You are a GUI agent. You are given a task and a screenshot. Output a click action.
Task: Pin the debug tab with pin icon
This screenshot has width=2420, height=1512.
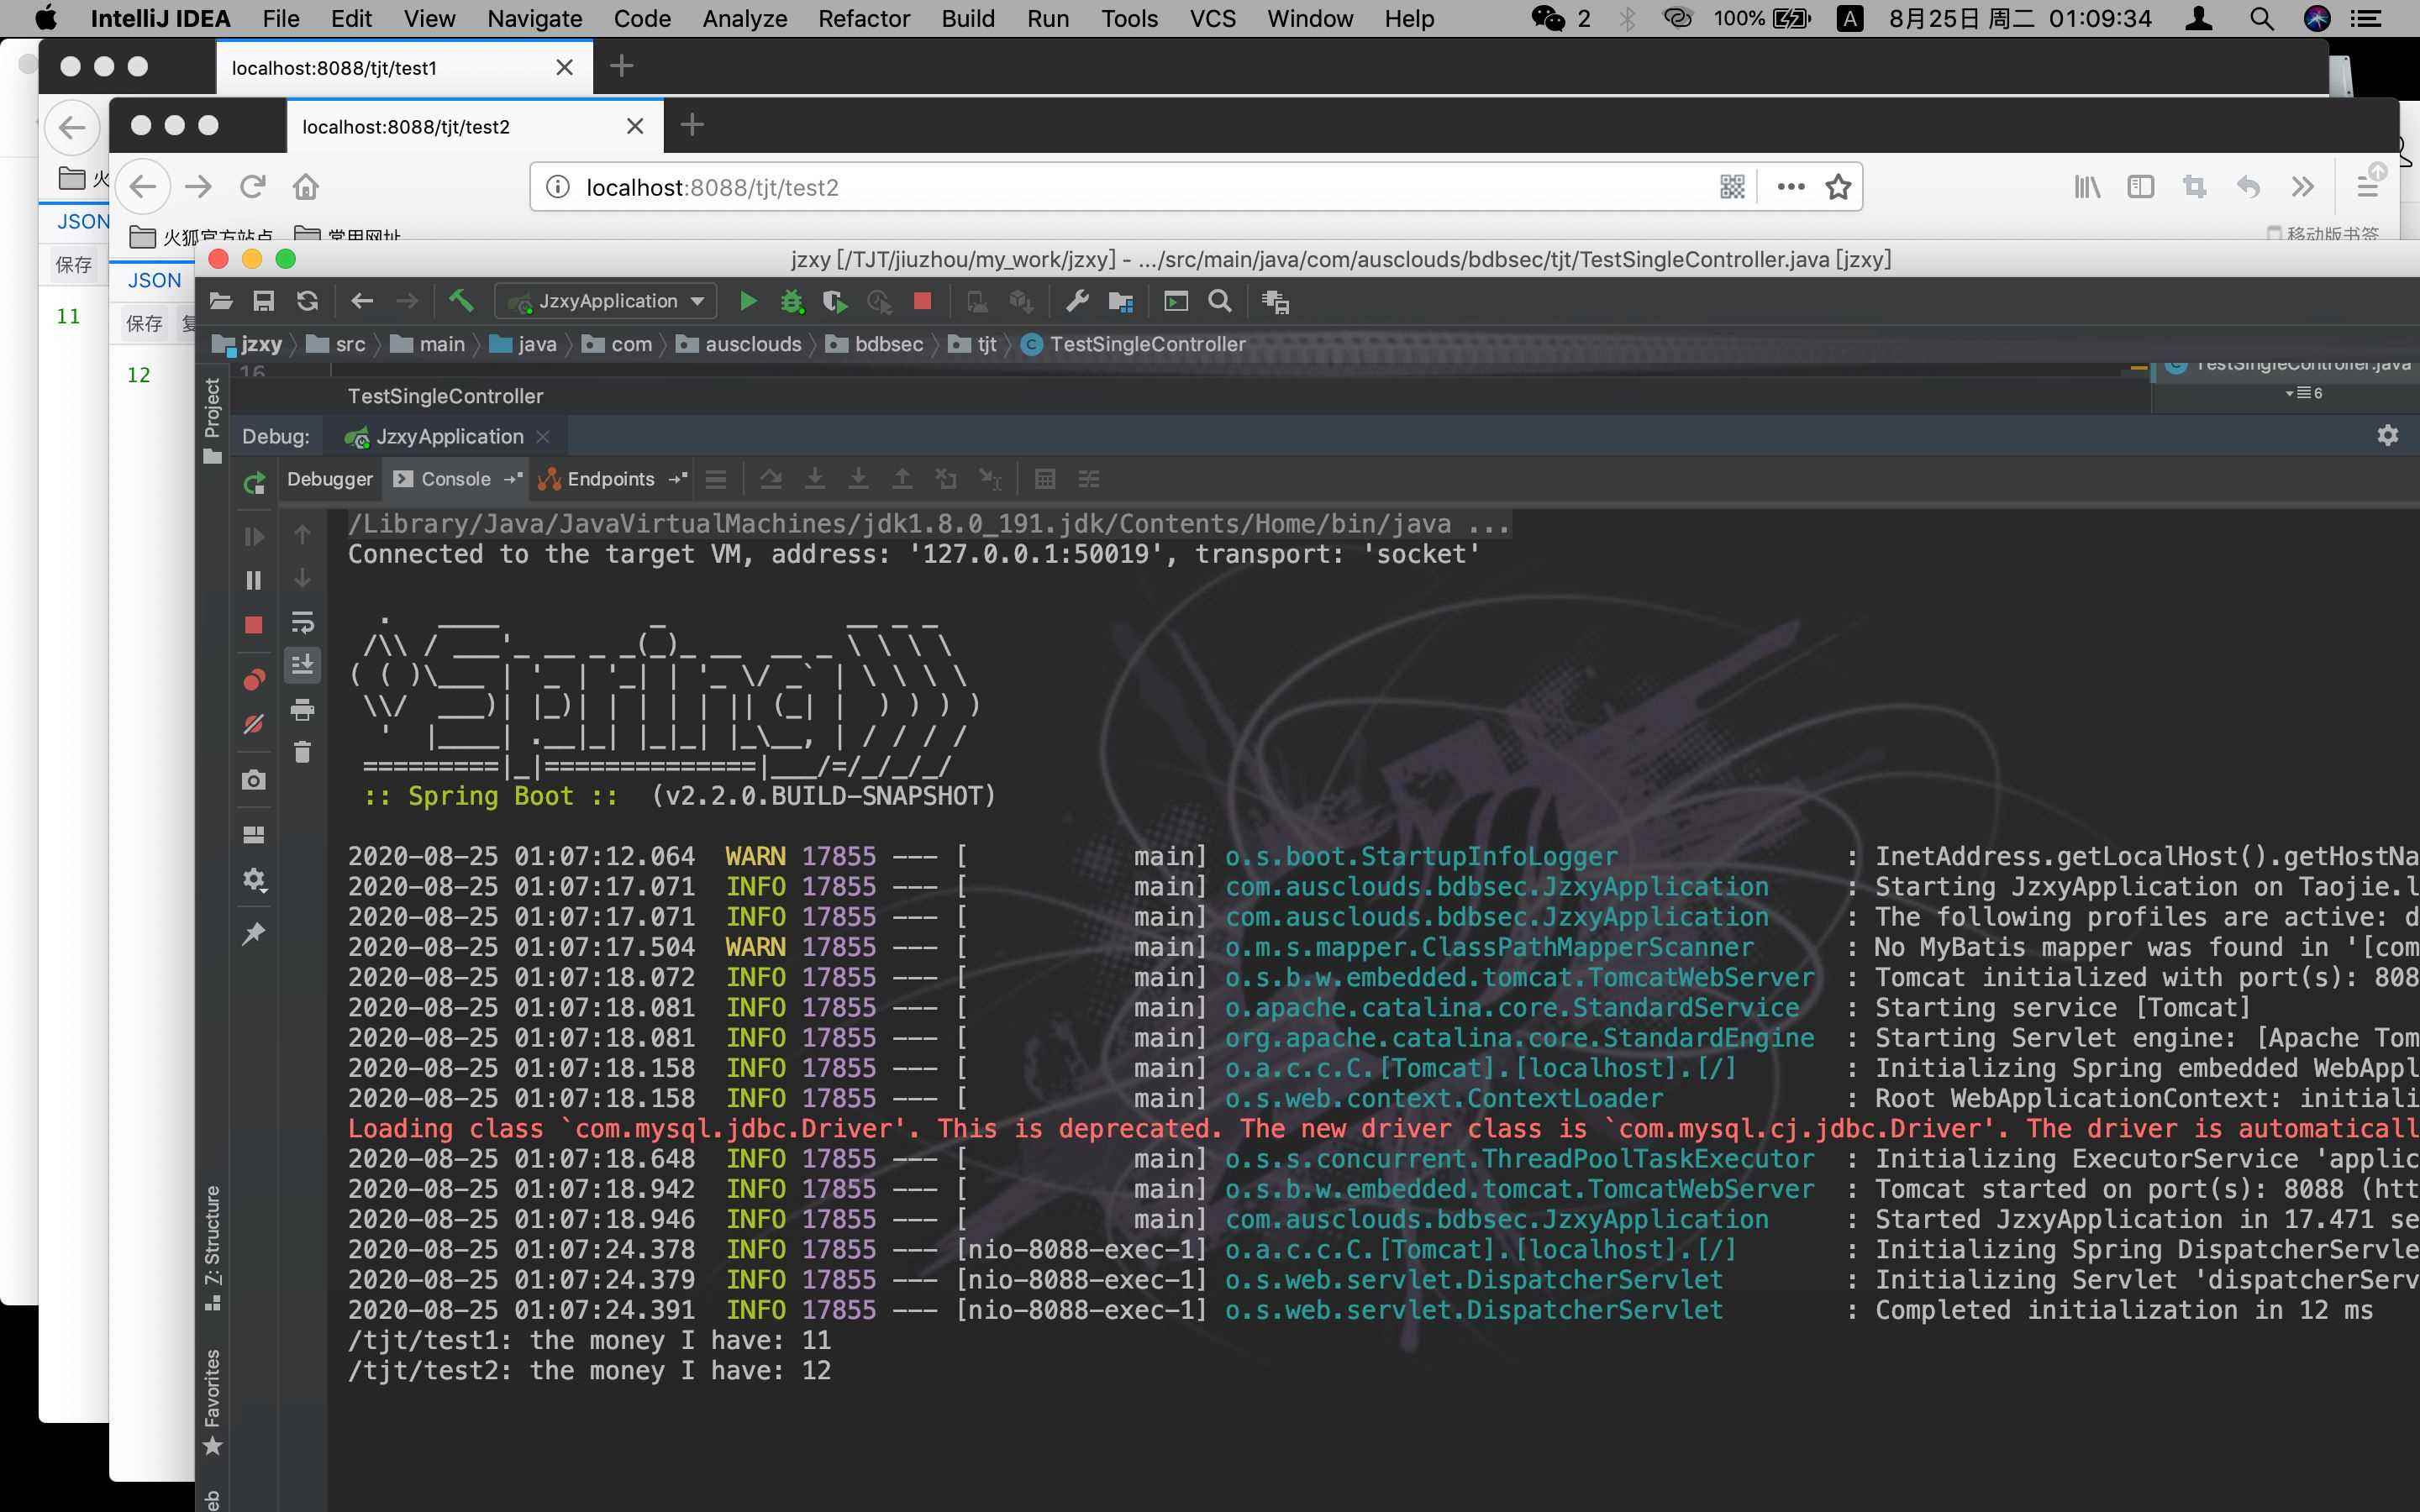(254, 934)
